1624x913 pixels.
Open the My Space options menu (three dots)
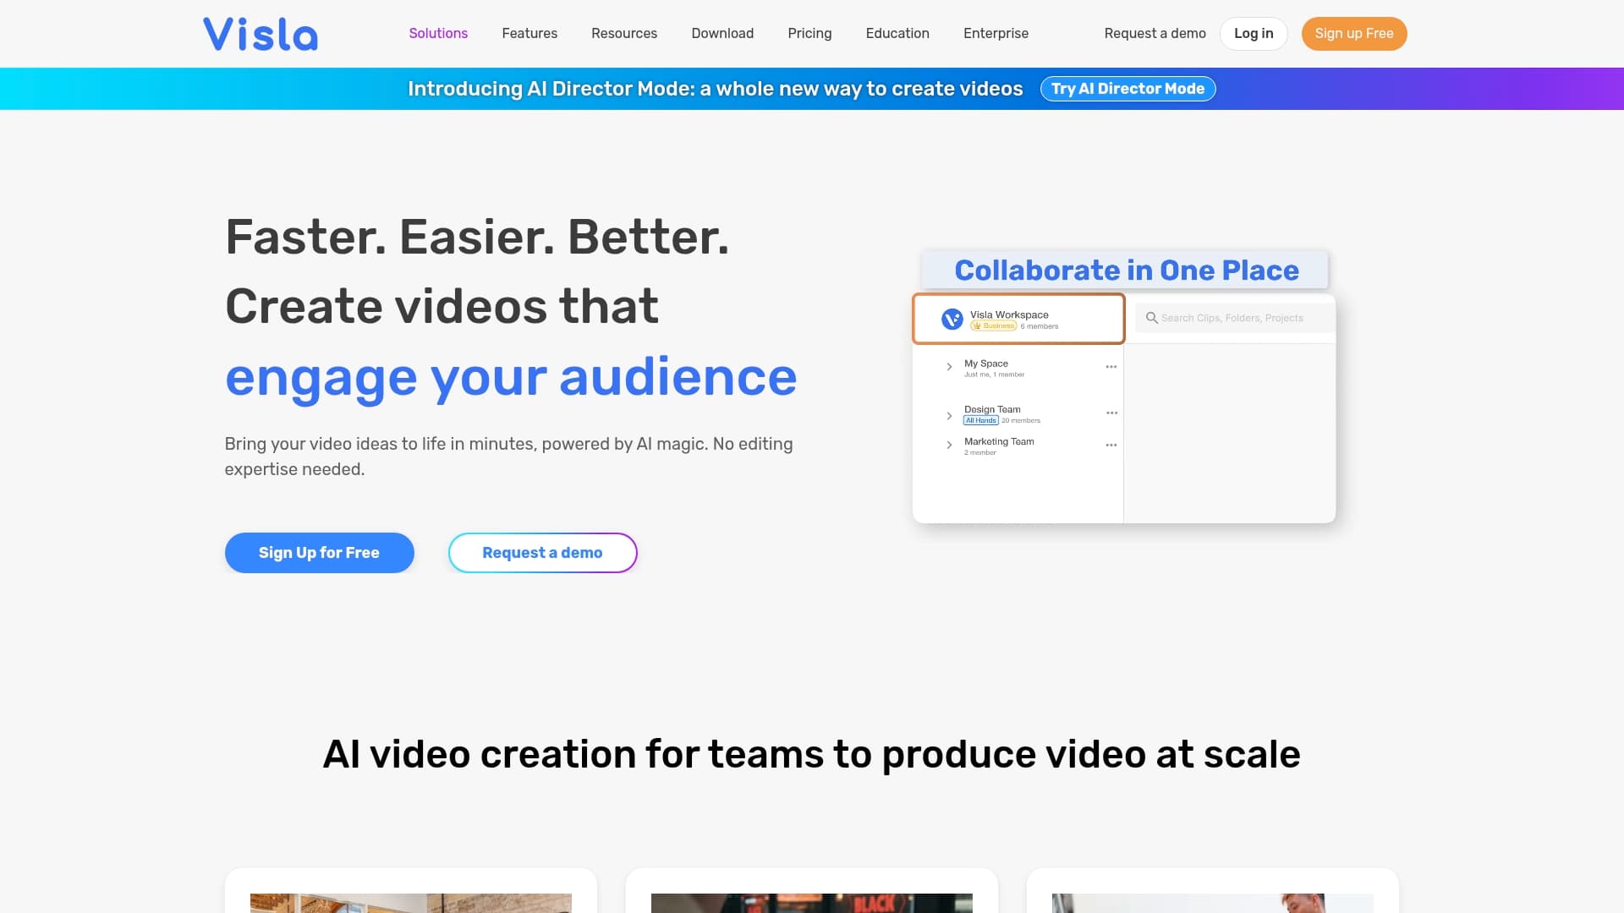pyautogui.click(x=1111, y=366)
